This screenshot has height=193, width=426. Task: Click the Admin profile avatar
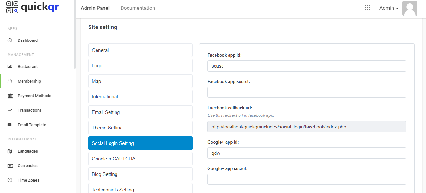point(410,8)
